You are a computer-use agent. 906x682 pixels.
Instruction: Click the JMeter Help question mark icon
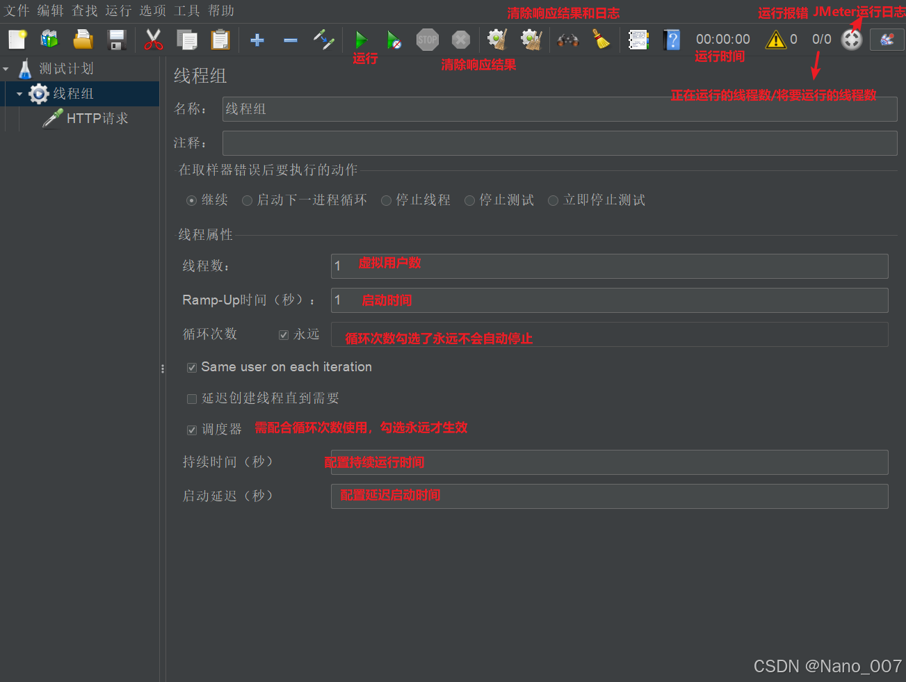tap(672, 40)
